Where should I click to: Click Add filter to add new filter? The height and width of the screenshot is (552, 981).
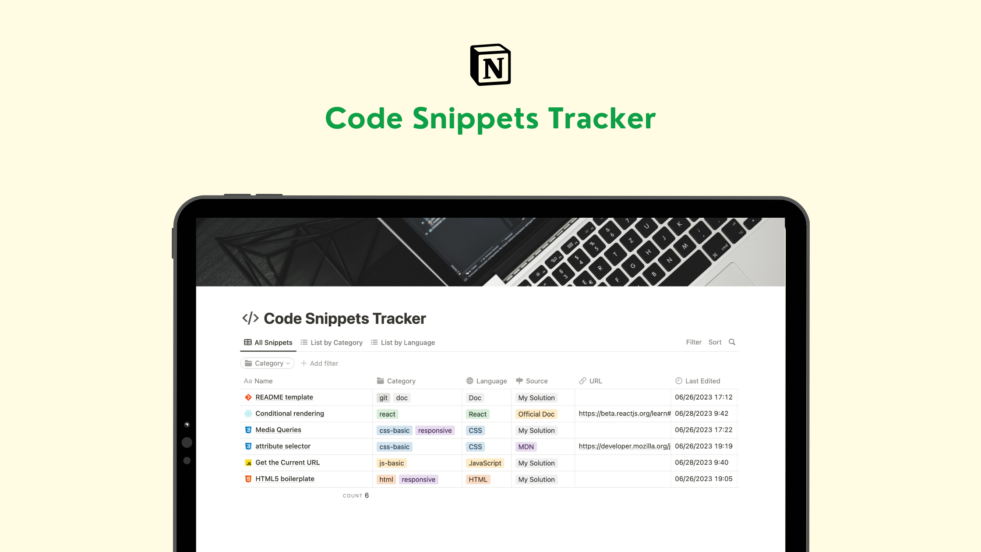point(319,363)
